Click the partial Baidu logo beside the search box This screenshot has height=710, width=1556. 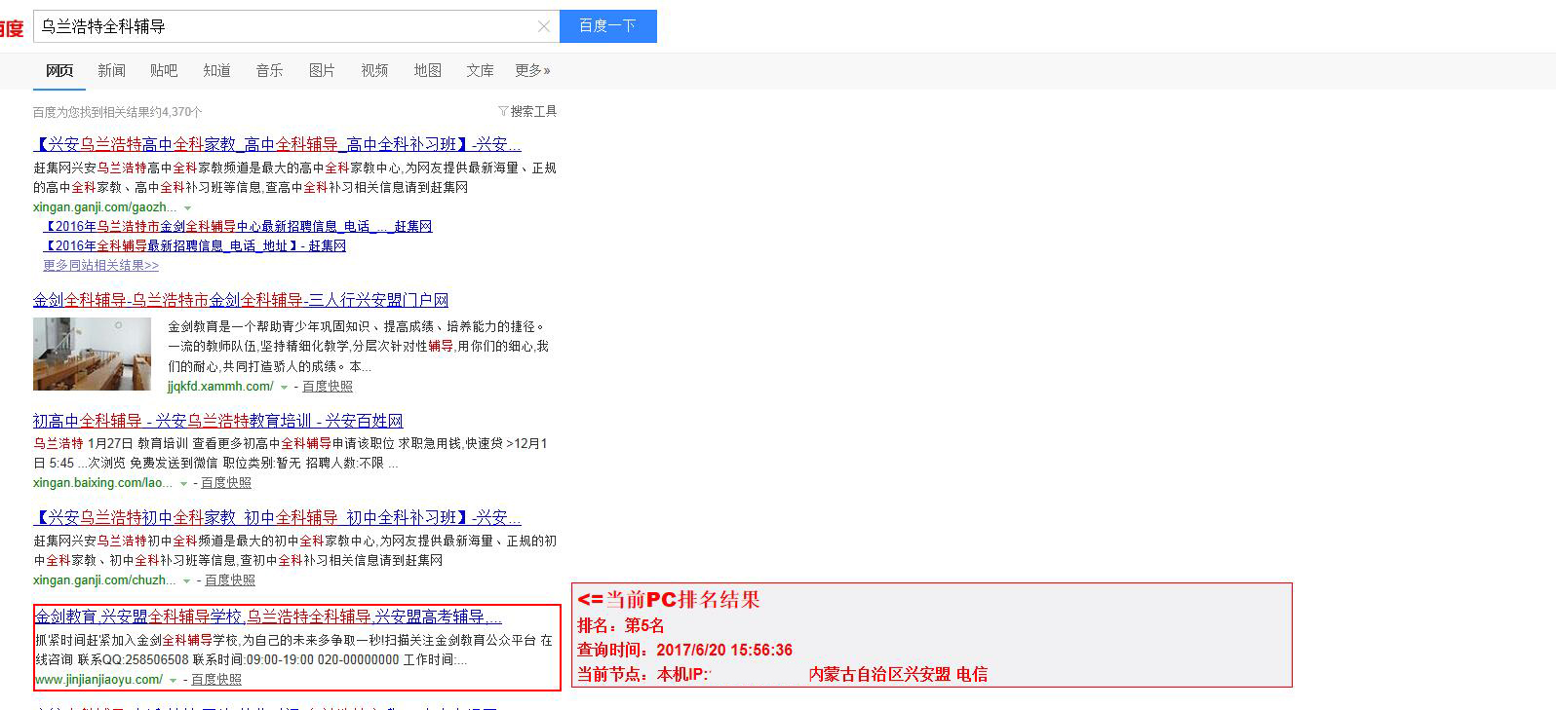[x=12, y=28]
